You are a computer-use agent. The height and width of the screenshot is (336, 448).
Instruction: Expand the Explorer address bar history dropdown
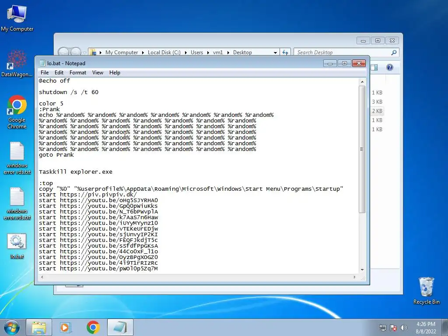coord(275,52)
